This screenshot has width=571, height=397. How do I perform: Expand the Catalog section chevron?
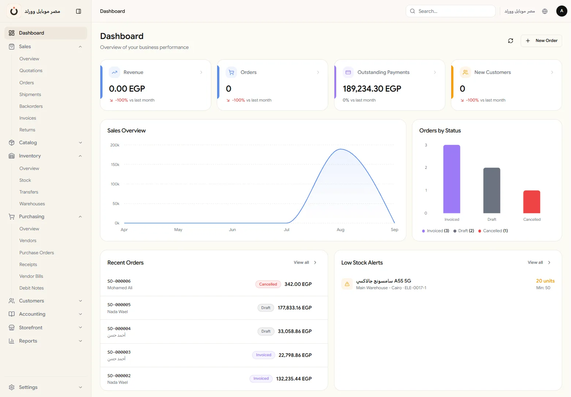(80, 143)
